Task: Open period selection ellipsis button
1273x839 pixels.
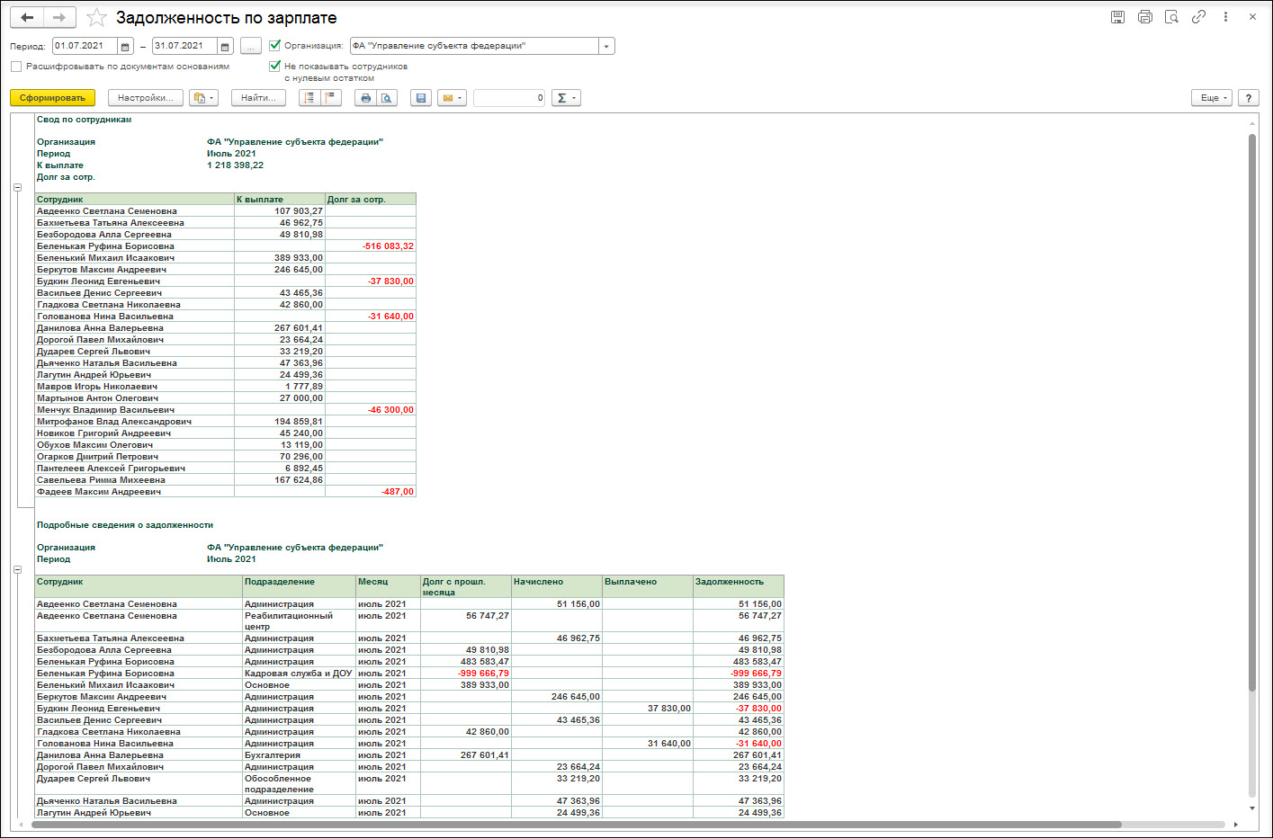Action: coord(251,46)
